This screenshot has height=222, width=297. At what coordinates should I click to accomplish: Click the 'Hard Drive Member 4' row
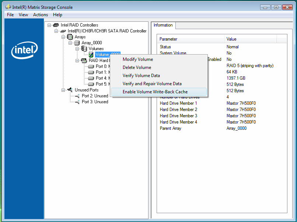point(222,122)
